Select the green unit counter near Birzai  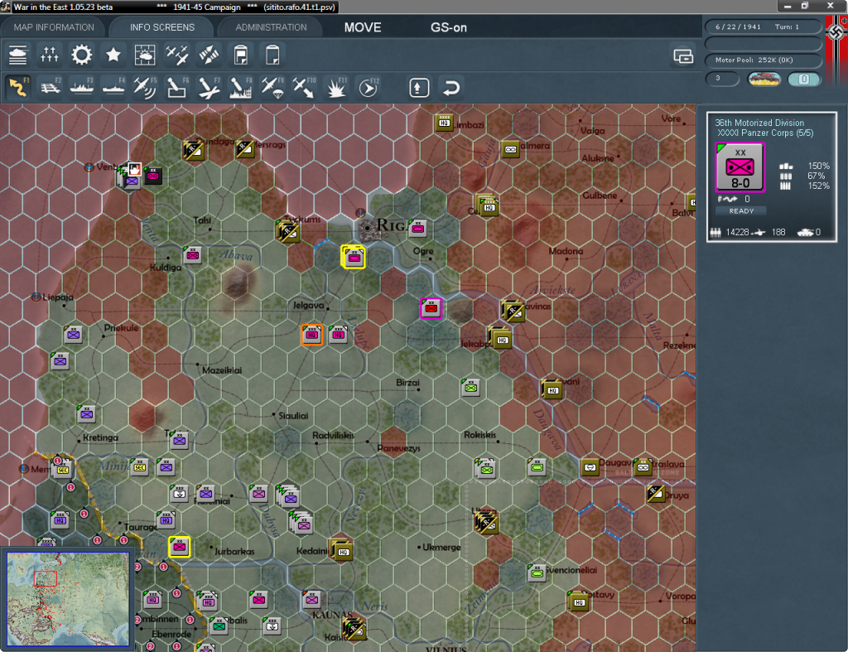point(470,388)
